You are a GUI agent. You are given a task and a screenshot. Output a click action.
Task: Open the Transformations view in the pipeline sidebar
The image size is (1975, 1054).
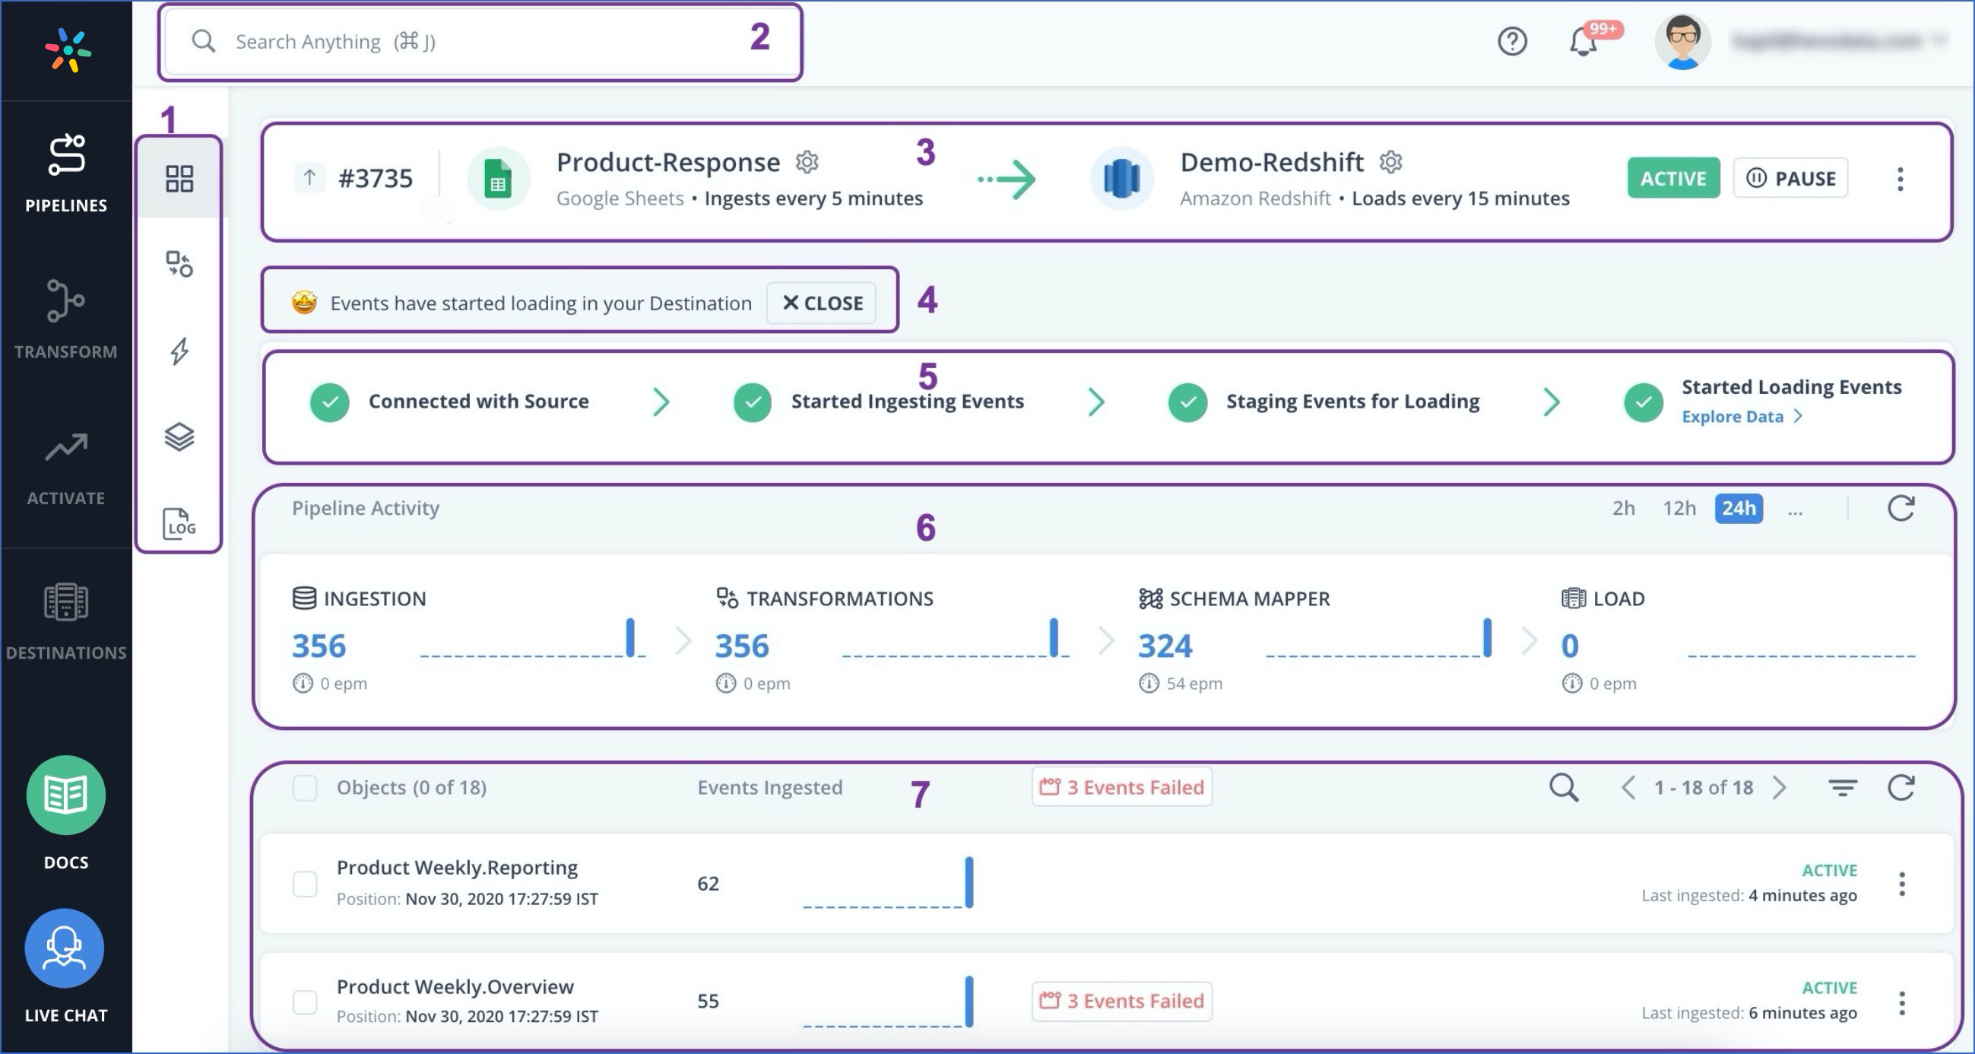pos(179,265)
